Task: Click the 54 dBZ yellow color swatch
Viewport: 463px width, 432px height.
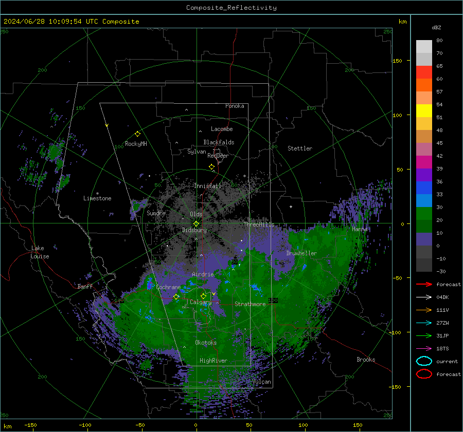Action: (x=424, y=110)
